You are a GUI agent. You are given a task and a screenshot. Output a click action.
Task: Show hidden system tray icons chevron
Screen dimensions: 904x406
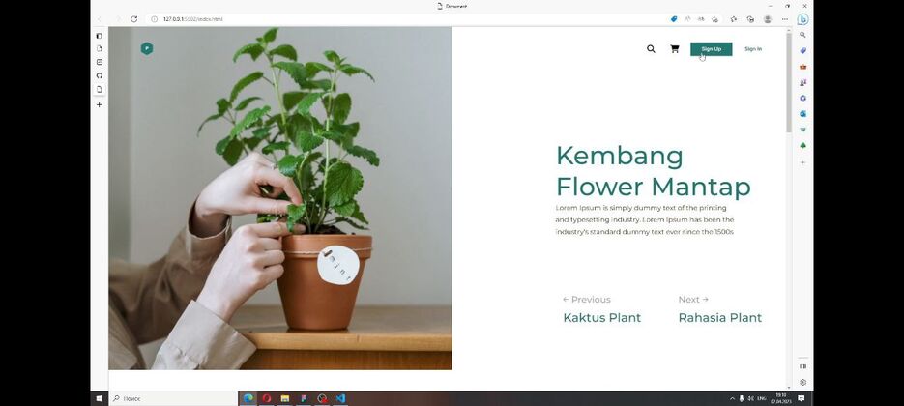coord(732,398)
